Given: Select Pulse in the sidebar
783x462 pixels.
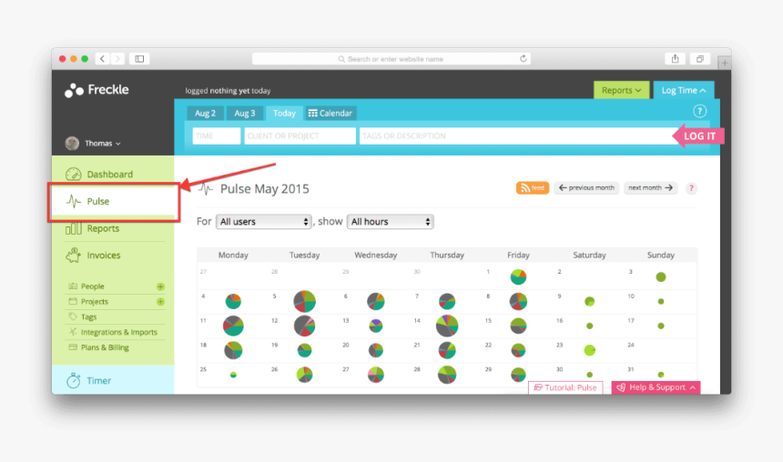Looking at the screenshot, I should (x=113, y=201).
